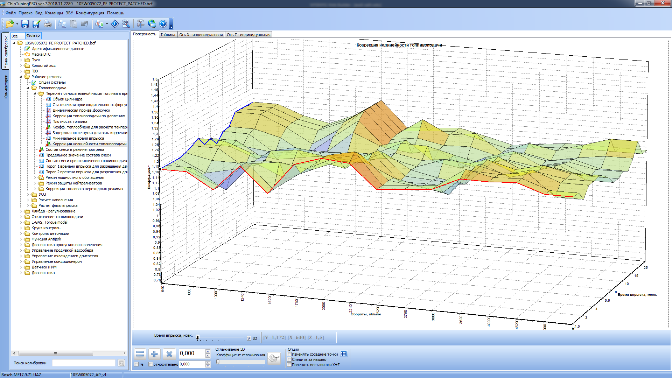
Task: Open dropdown arrow next to Open folder icon
Action: pos(17,24)
